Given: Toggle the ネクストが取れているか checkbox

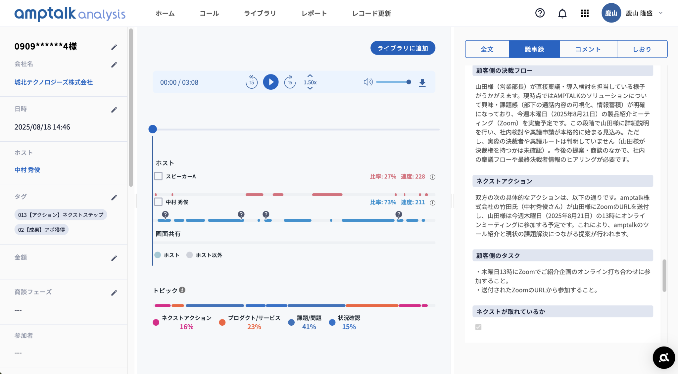Looking at the screenshot, I should (478, 327).
